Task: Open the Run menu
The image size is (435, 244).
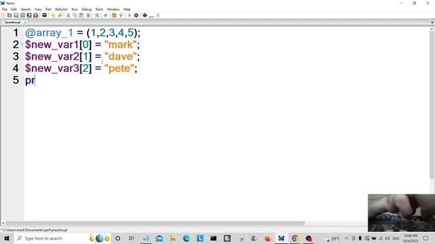Action: (x=75, y=9)
